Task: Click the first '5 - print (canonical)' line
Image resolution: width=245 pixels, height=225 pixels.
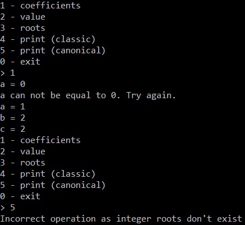Action: [53, 50]
